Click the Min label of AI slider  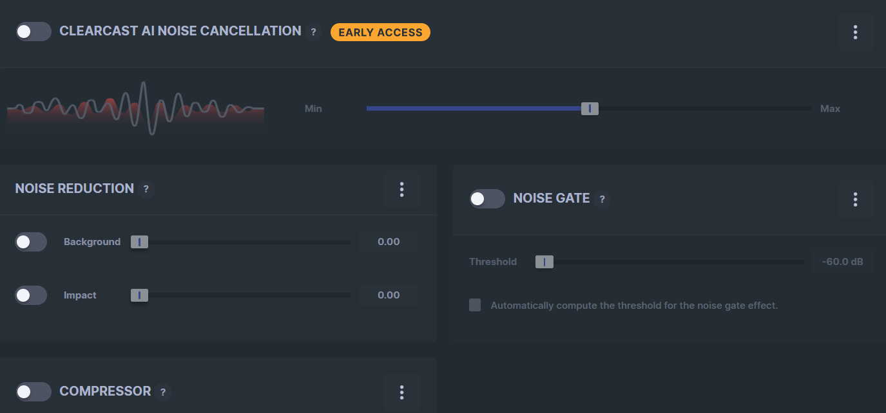[x=313, y=109]
